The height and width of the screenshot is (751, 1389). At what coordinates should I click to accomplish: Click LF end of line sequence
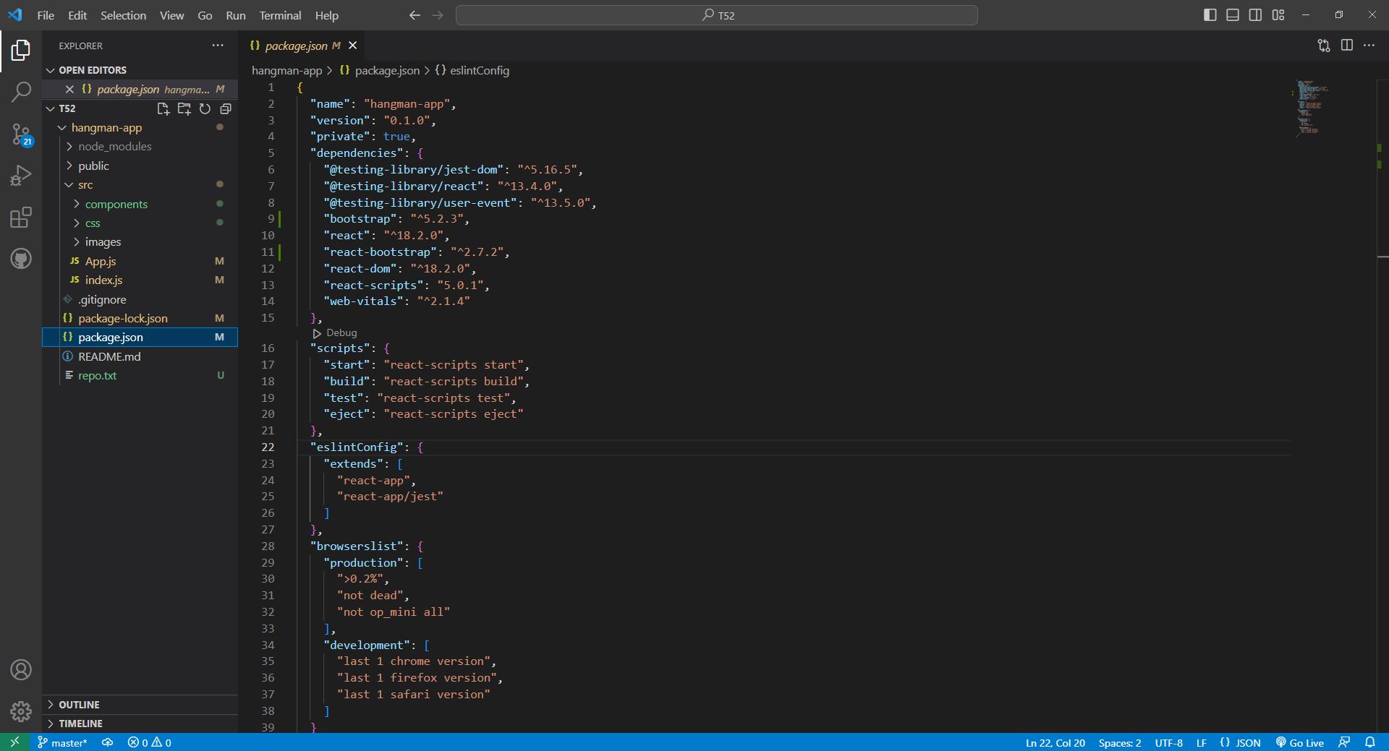coord(1202,742)
